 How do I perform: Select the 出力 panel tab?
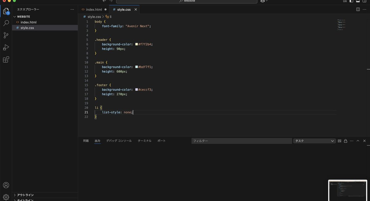pos(97,141)
